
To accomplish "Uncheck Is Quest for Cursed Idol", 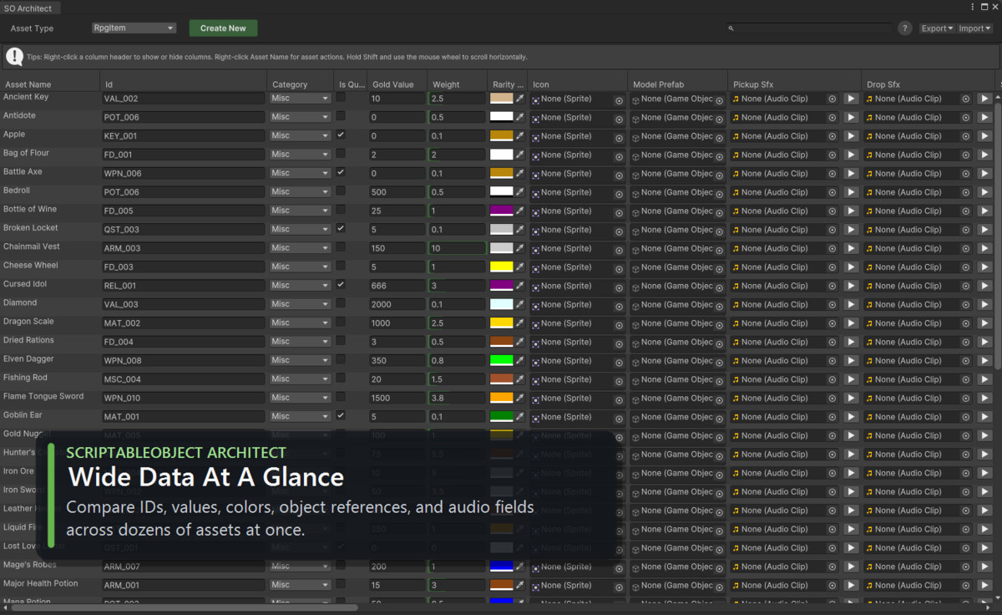I will coord(341,284).
